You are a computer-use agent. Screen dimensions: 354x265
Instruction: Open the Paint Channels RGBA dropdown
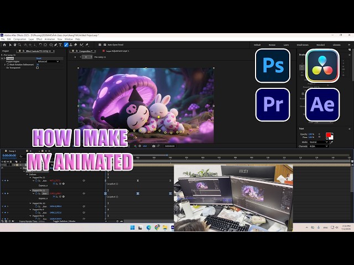point(319,146)
